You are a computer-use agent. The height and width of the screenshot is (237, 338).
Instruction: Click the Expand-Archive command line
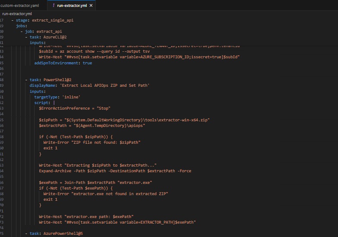pyautogui.click(x=115, y=171)
